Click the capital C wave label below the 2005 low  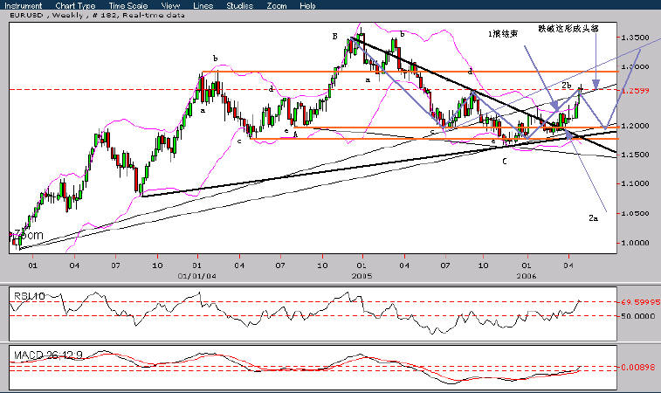[505, 161]
